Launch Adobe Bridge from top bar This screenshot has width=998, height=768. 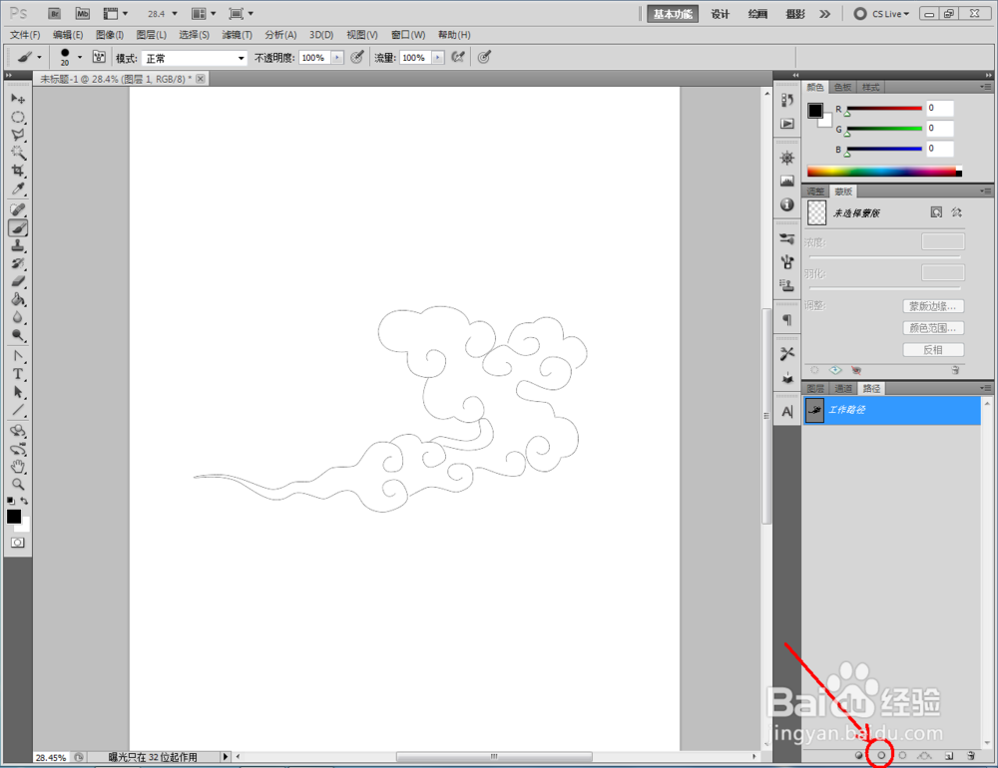pyautogui.click(x=54, y=13)
